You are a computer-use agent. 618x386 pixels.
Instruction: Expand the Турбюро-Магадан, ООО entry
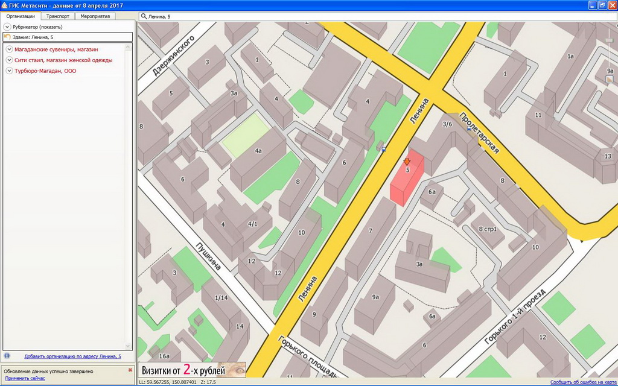coord(9,71)
